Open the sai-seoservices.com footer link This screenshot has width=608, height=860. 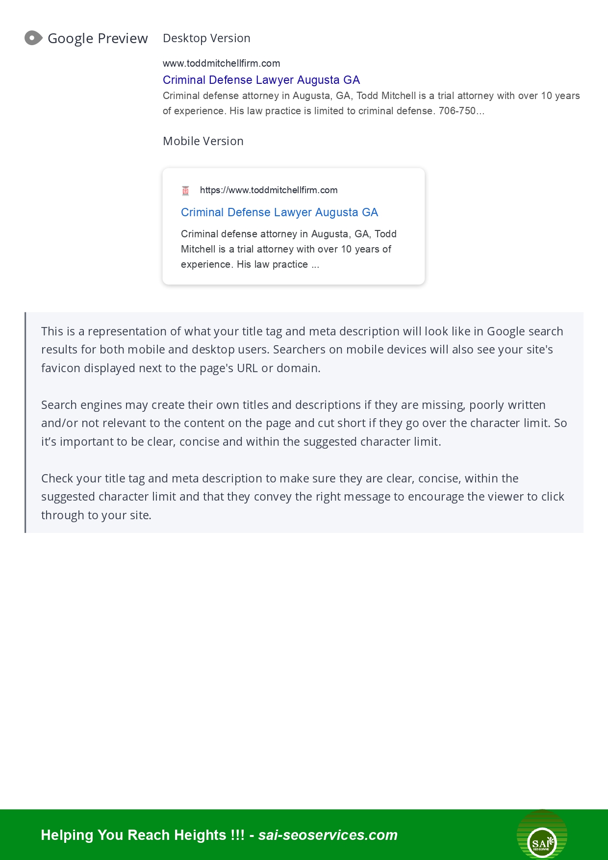click(328, 835)
